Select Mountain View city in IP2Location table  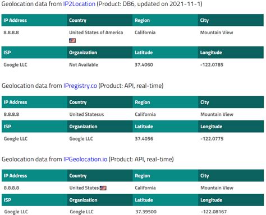point(217,32)
